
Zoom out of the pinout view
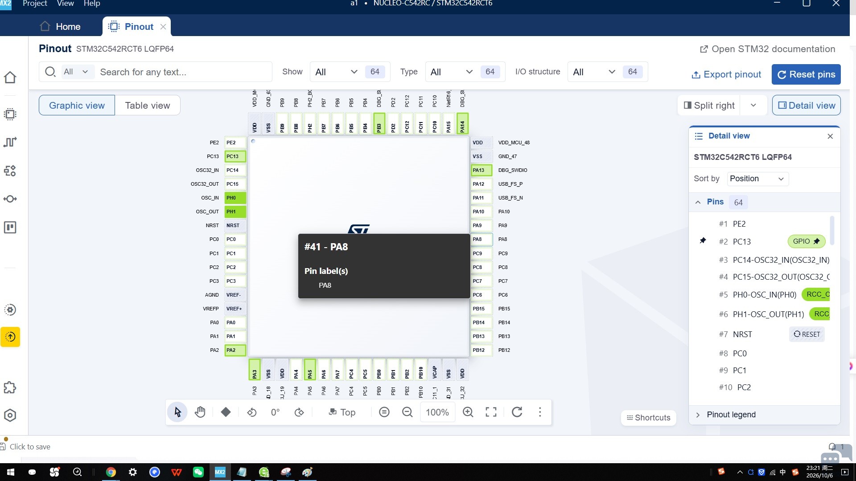[407, 412]
